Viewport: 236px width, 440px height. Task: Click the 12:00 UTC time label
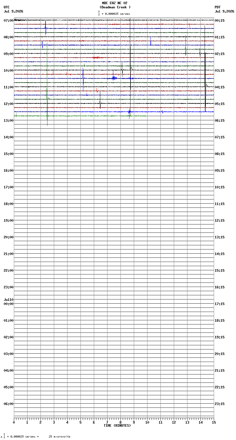(x=9, y=104)
